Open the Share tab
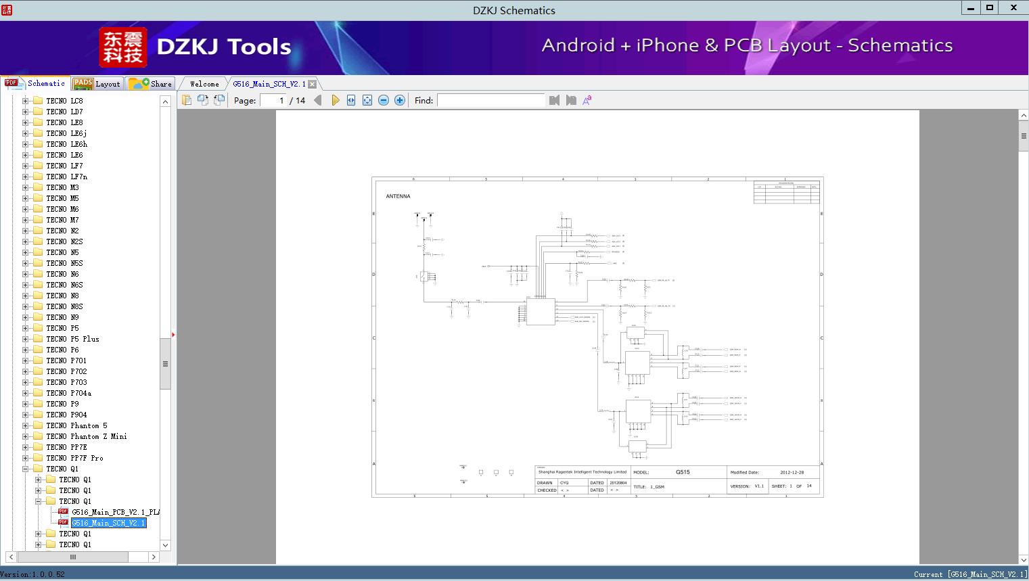The image size is (1029, 581). point(150,84)
